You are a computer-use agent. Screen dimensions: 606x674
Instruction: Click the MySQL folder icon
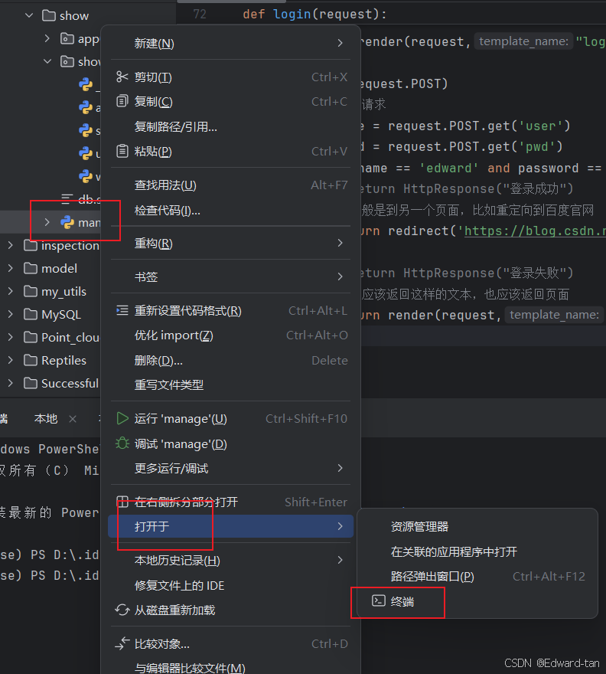[31, 314]
